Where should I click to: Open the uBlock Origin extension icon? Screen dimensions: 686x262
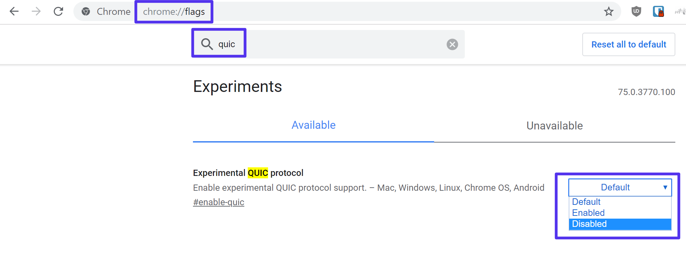click(x=636, y=11)
